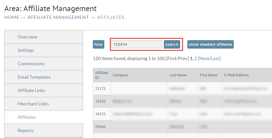This screenshot has width=272, height=138.
Task: Click the First/Prev pagination text
Action: [x=178, y=58]
